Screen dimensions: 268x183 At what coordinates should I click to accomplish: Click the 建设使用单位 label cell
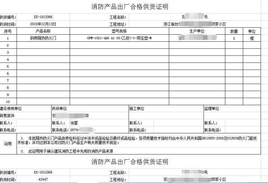click(11, 109)
